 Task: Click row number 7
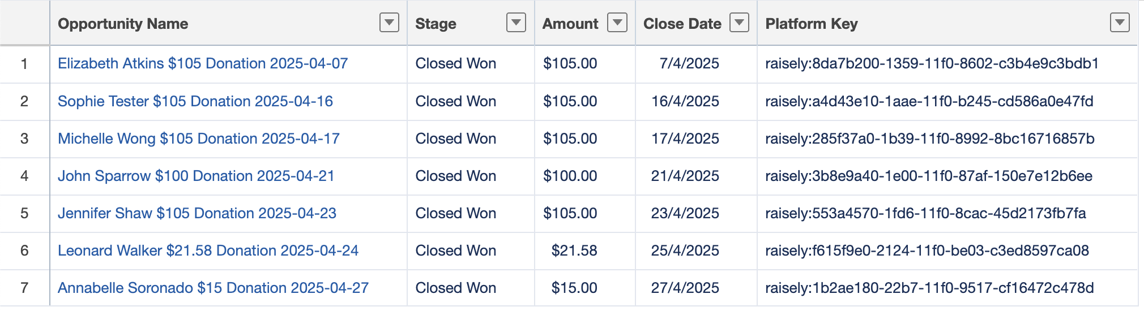pyautogui.click(x=24, y=288)
